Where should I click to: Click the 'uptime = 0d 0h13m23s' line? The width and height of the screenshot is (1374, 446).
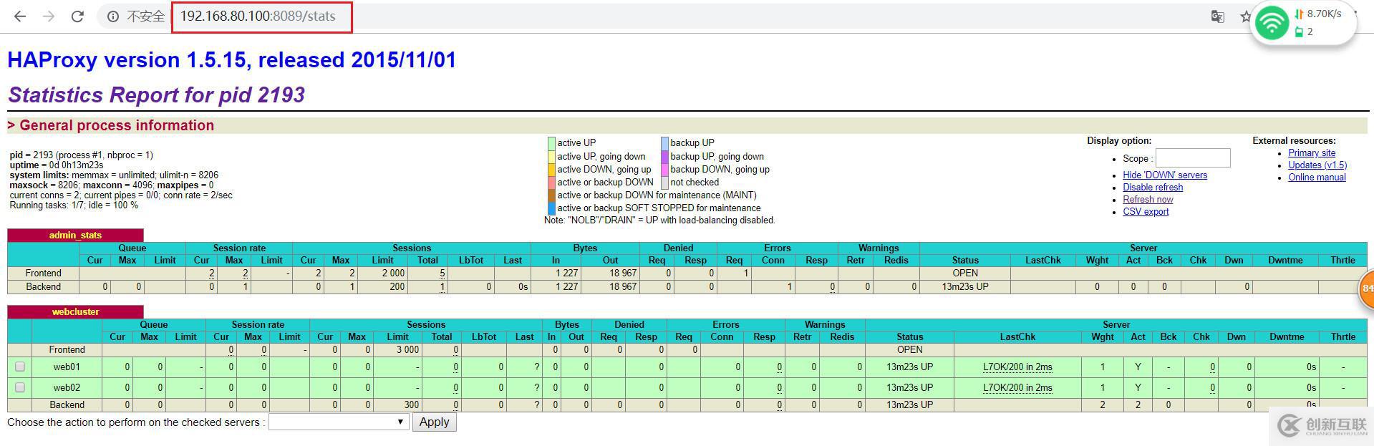(x=57, y=165)
